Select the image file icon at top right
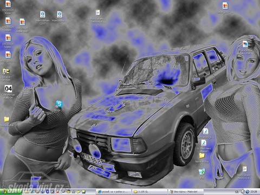 pos(225,6)
